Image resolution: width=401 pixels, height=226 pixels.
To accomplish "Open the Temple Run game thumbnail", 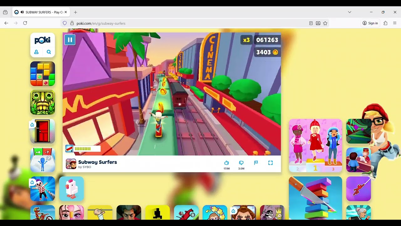I will tap(43, 102).
